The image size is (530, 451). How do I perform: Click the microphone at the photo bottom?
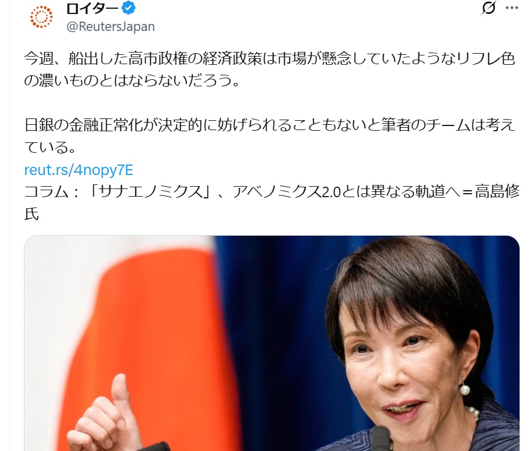tap(382, 438)
